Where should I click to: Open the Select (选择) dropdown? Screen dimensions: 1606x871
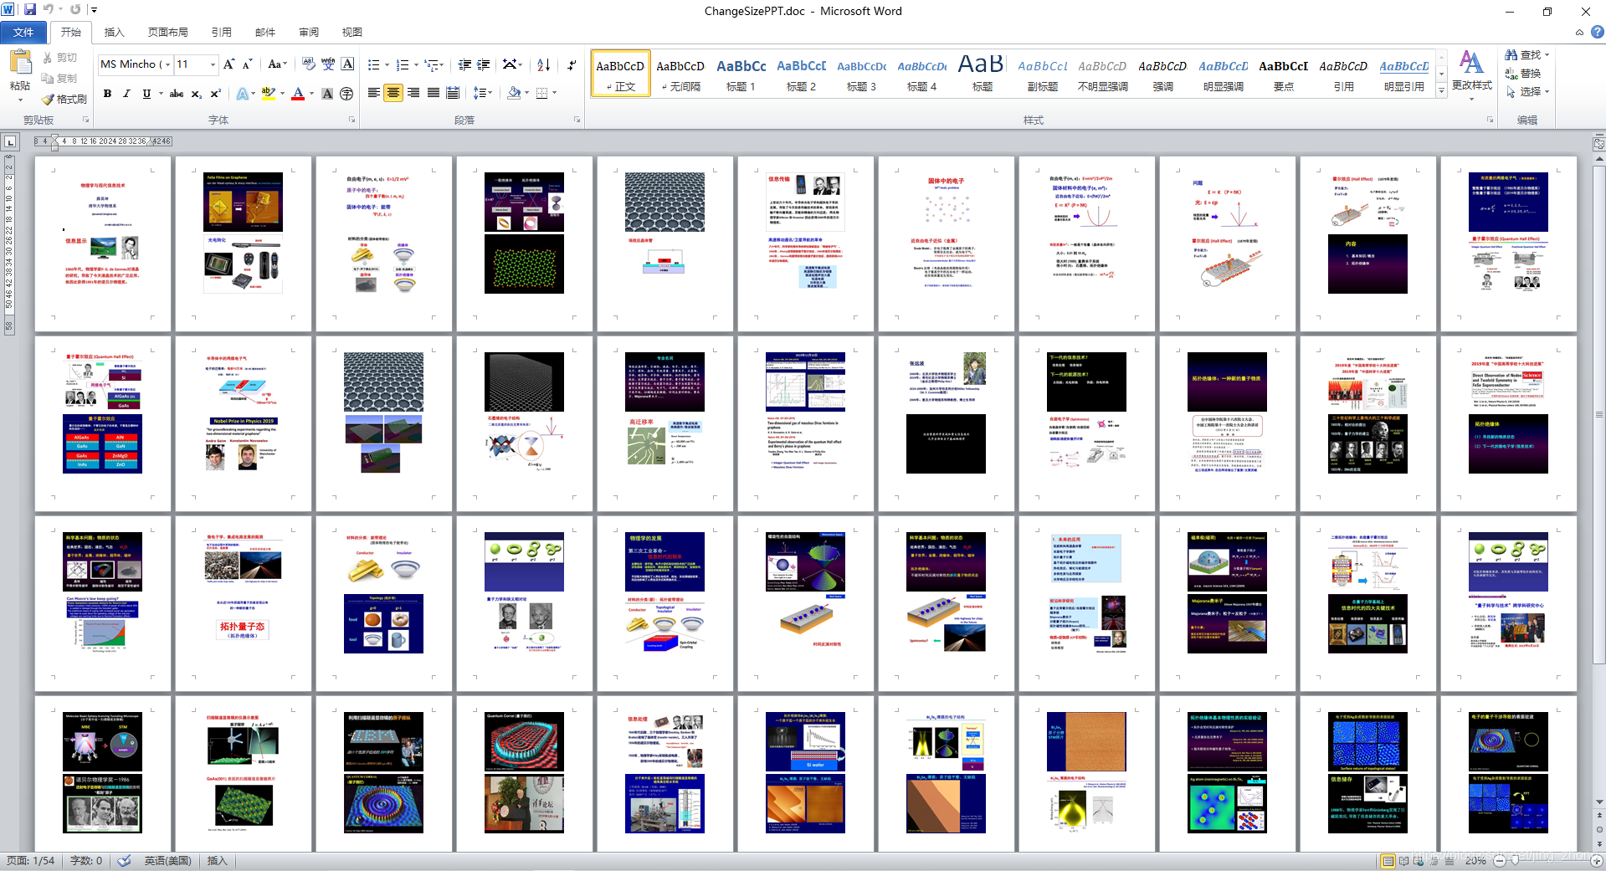click(1527, 92)
